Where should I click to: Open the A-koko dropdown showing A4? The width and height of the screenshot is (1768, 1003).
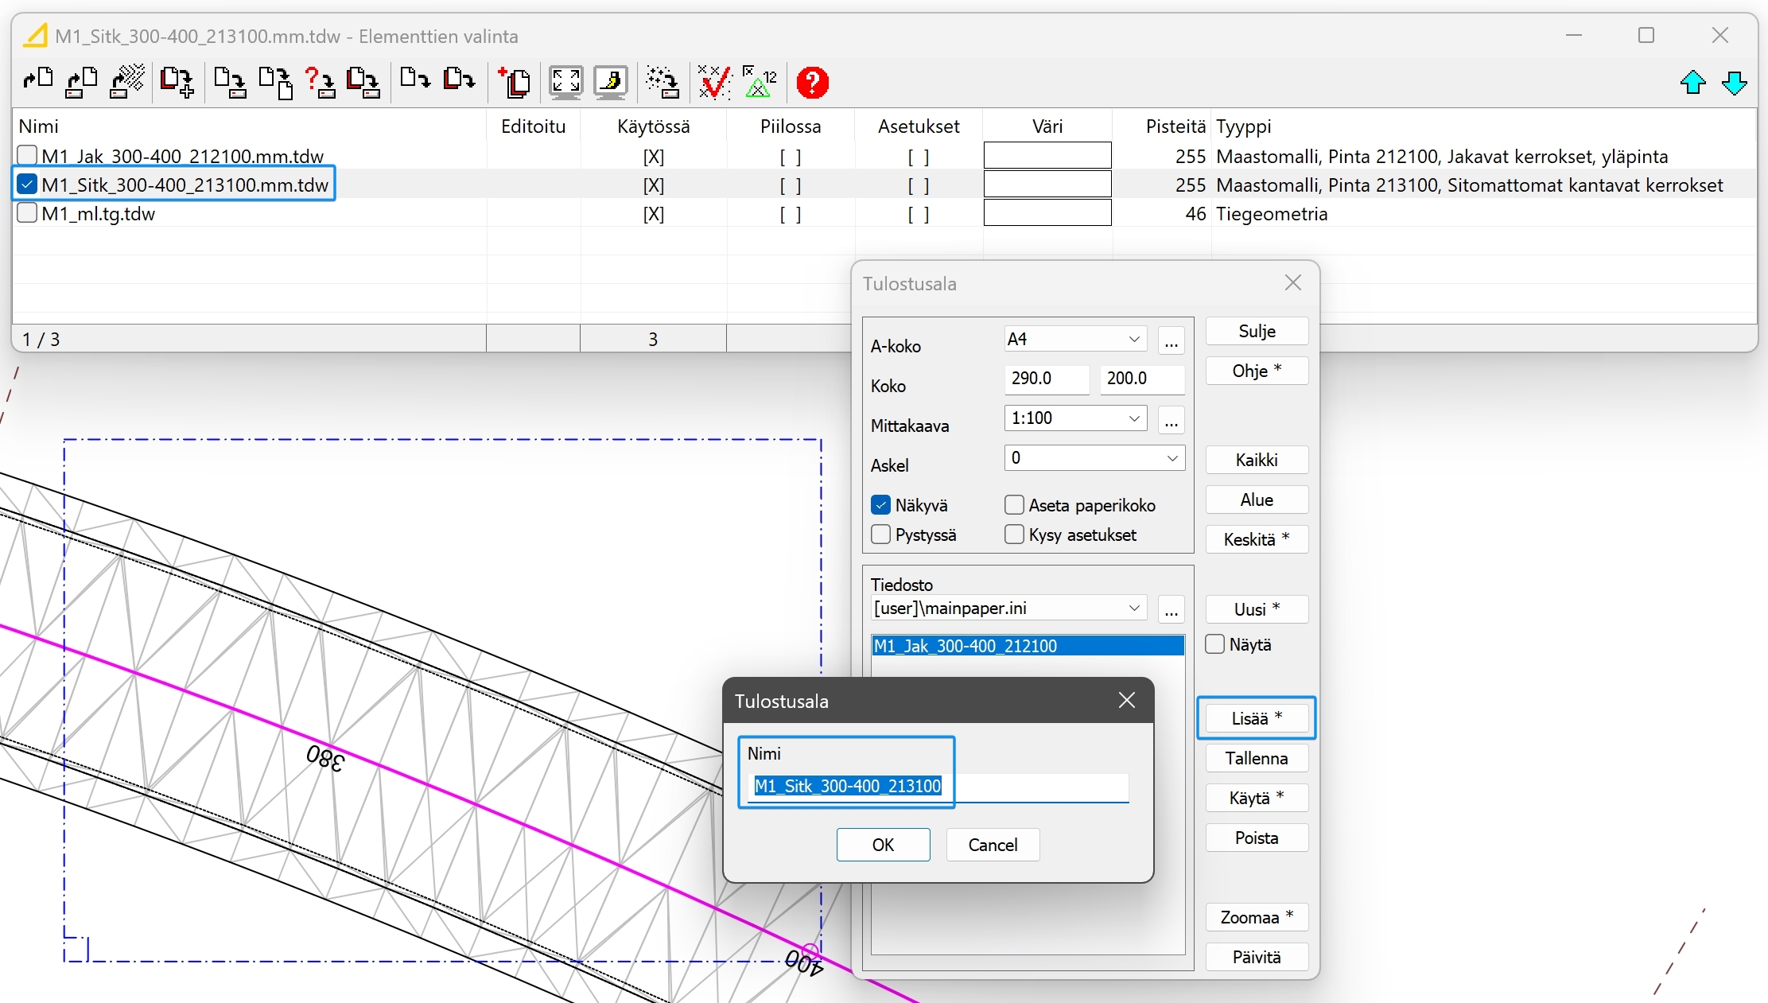click(1075, 339)
